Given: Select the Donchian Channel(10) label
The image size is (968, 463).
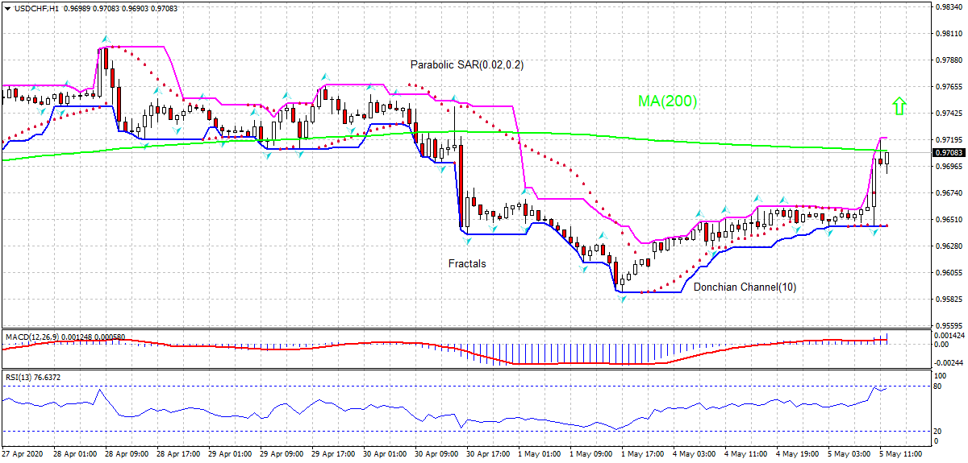Looking at the screenshot, I should [x=745, y=287].
